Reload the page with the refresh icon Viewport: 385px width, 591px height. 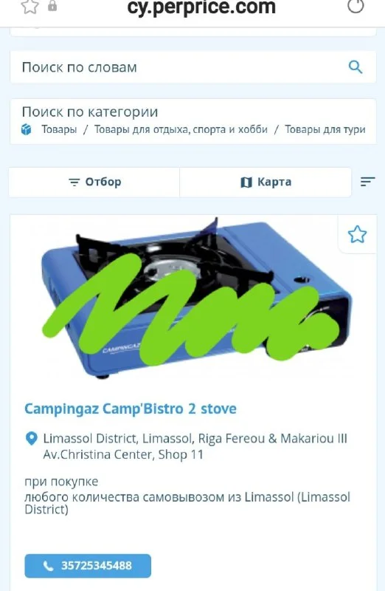[355, 6]
